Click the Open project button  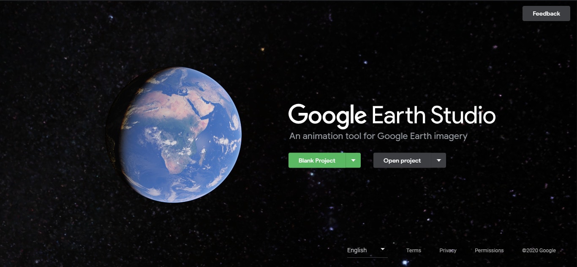tap(402, 160)
